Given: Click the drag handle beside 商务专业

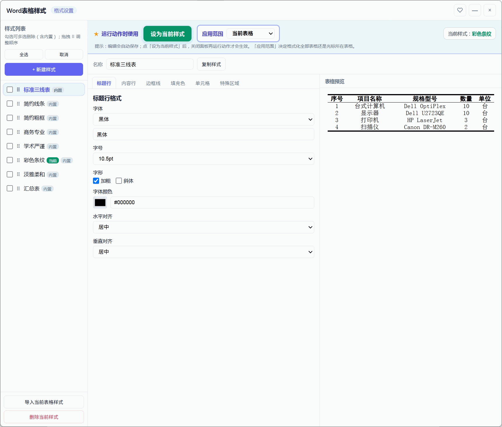Looking at the screenshot, I should click(18, 132).
